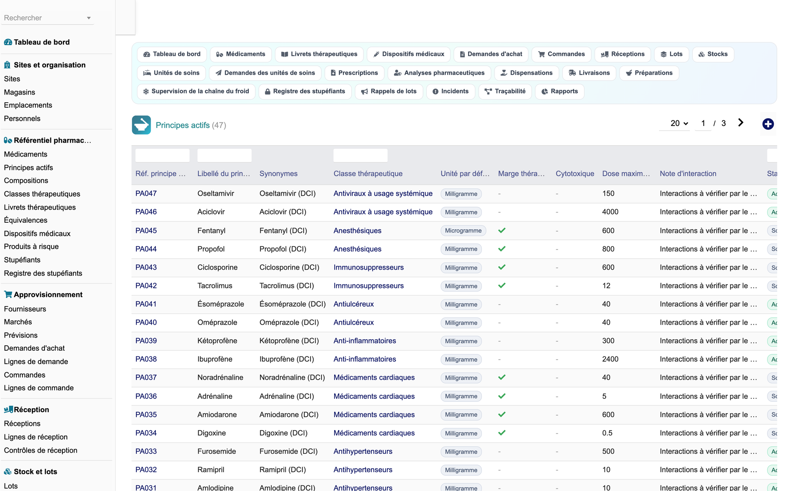The image size is (794, 491).
Task: Open Rappels de lots shortcut
Action: click(x=389, y=91)
